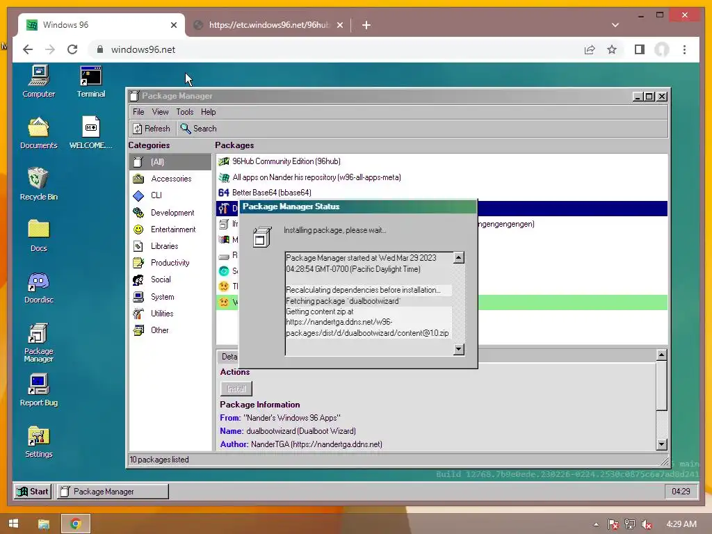
Task: Switch to the Details tab
Action: (229, 357)
